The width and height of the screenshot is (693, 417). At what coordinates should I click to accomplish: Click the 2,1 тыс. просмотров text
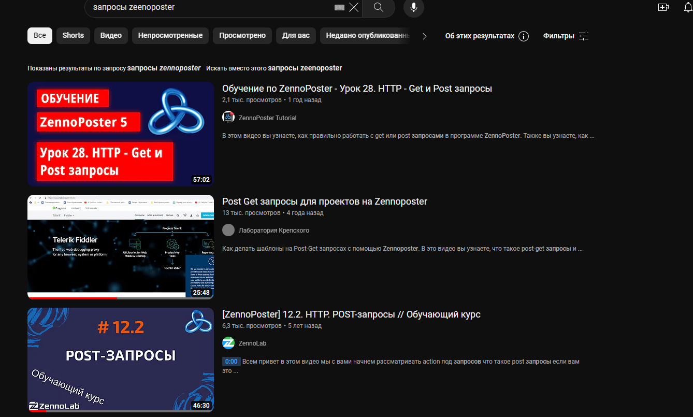pos(252,100)
